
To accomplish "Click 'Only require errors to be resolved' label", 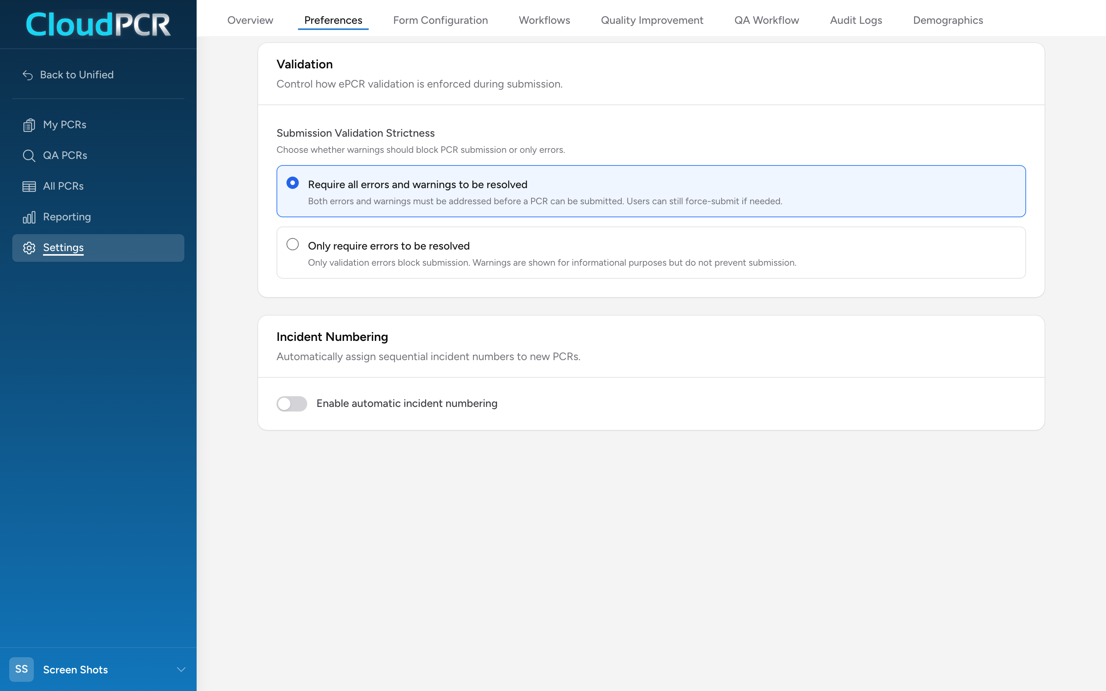I will (389, 246).
